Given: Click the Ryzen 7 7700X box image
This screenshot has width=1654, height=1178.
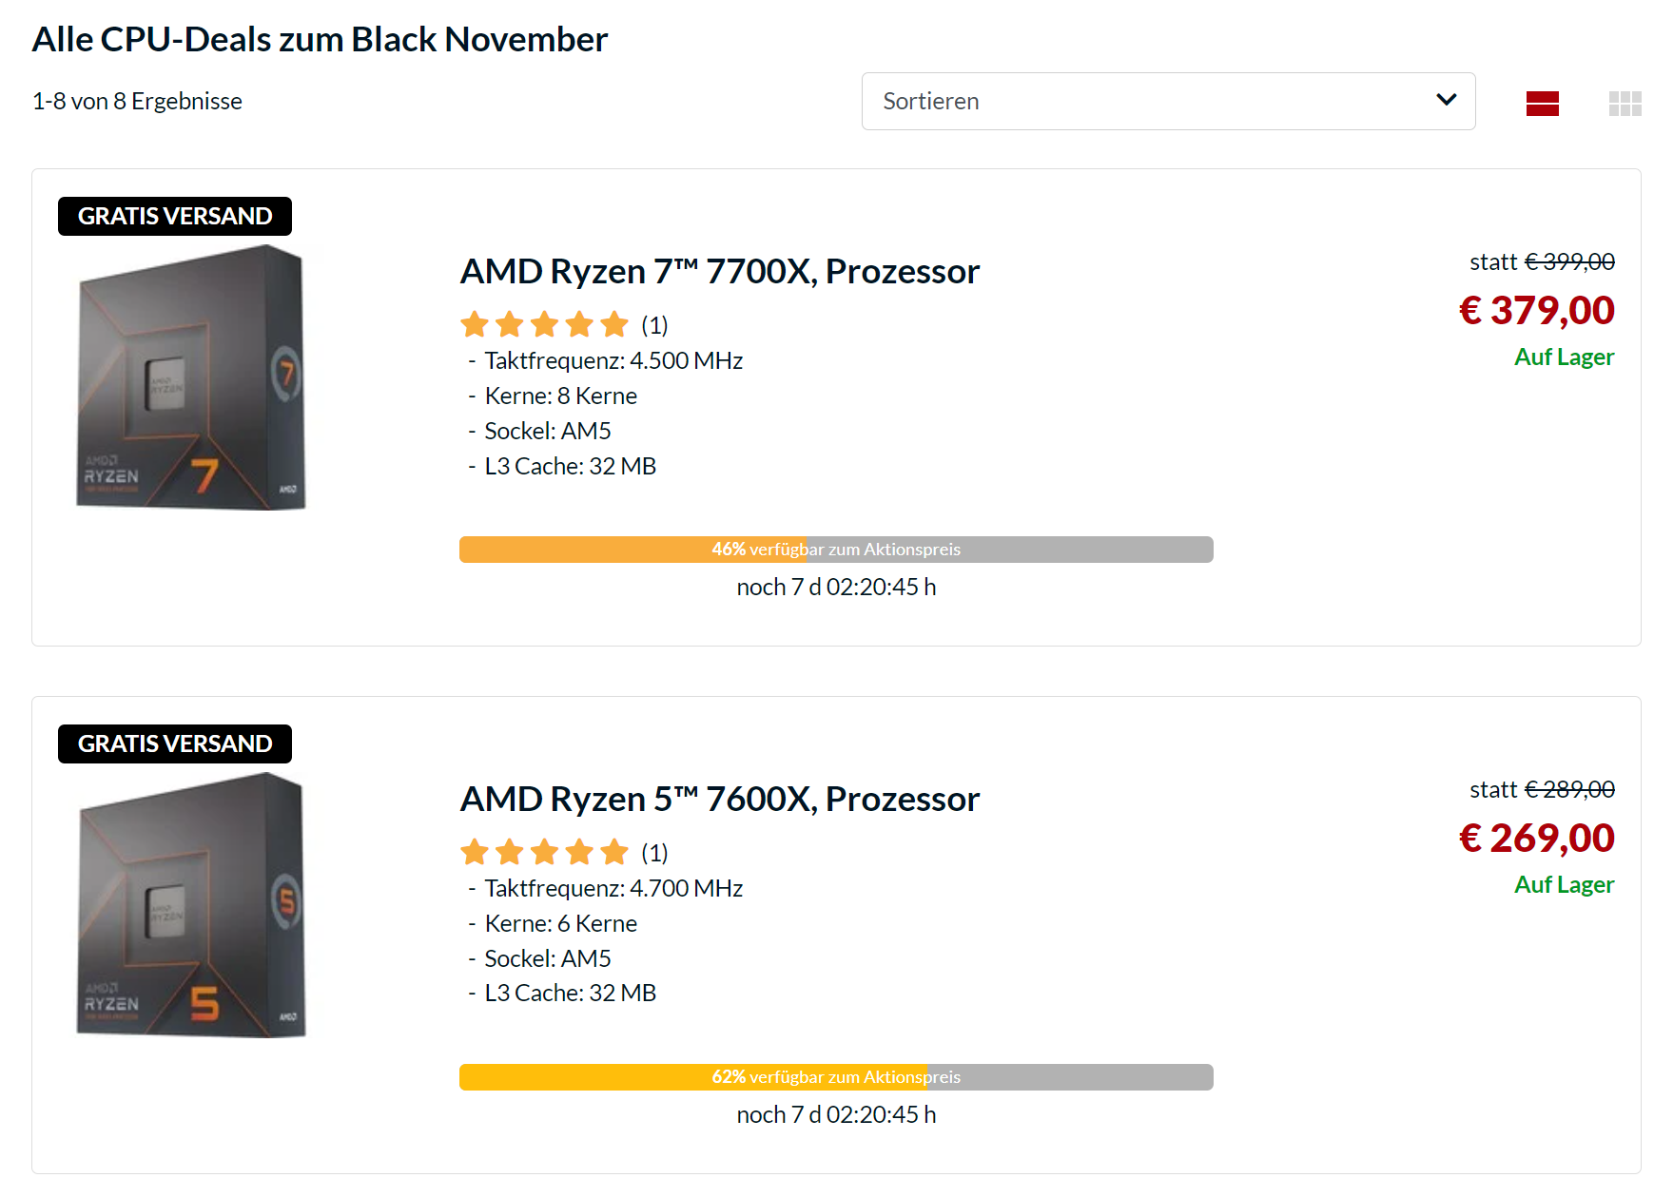Looking at the screenshot, I should [191, 377].
